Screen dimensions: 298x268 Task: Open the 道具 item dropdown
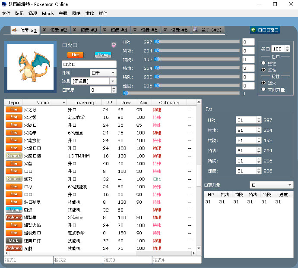tap(94, 81)
